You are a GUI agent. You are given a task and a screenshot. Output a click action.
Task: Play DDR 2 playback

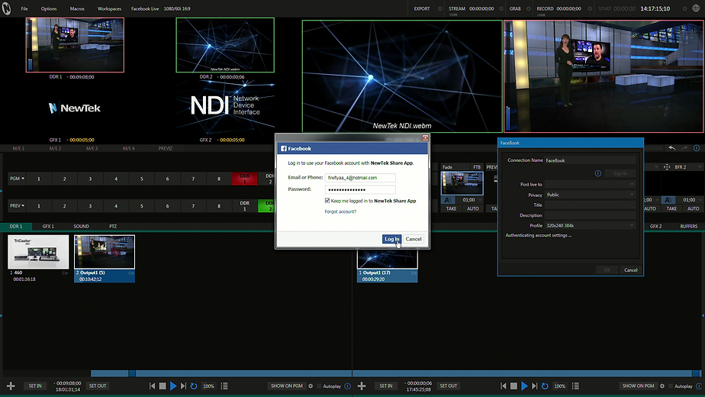524,386
